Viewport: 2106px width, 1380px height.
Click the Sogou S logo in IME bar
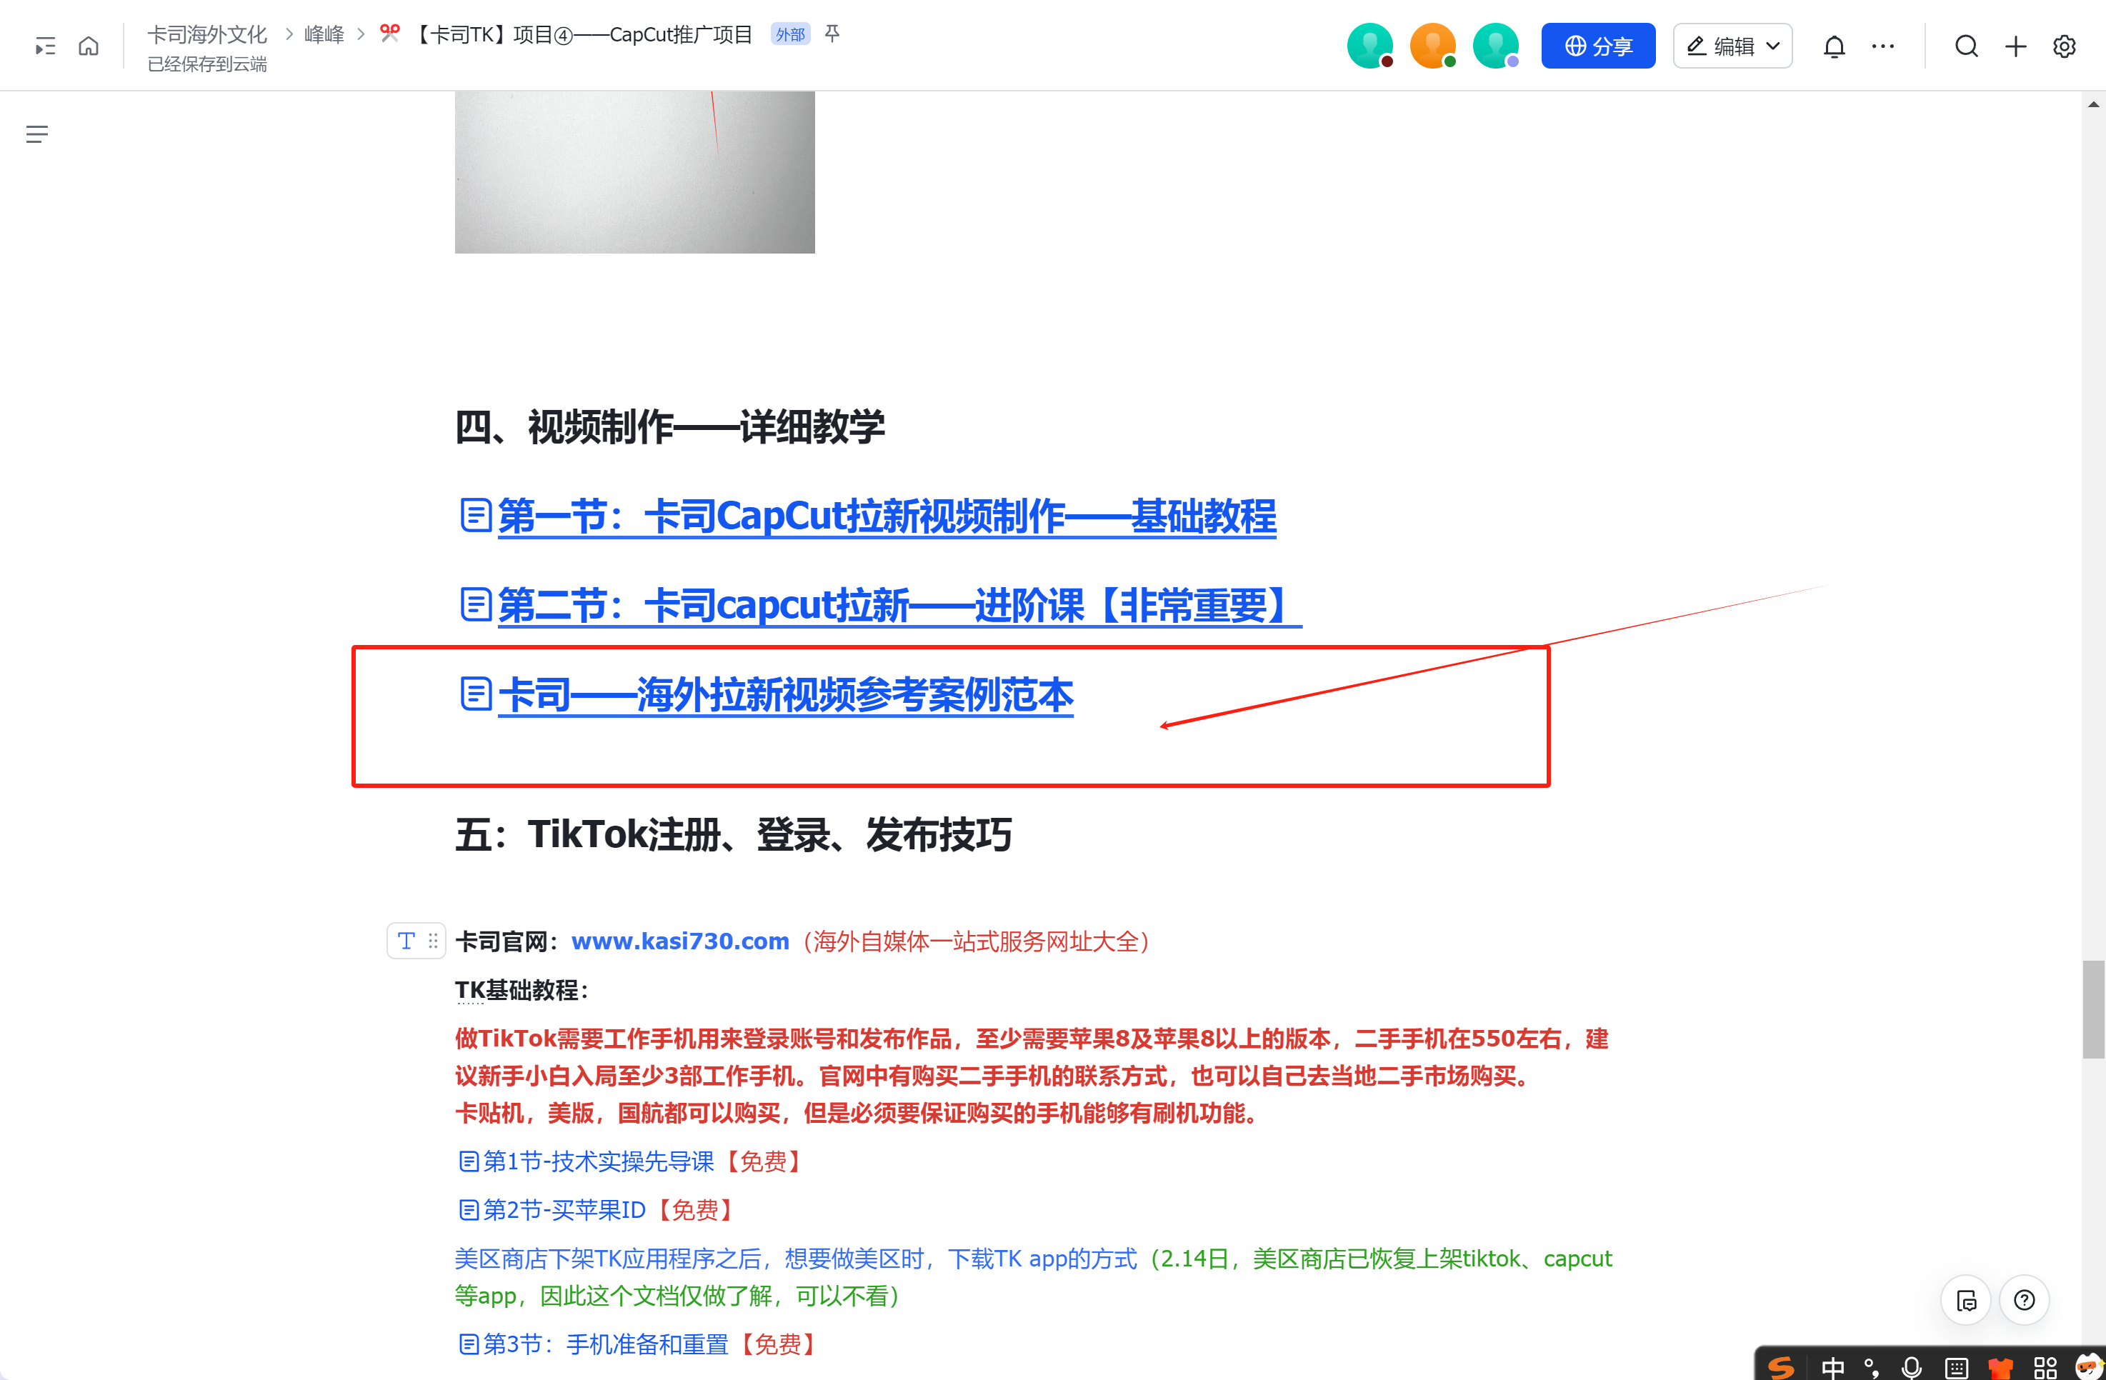[1780, 1368]
